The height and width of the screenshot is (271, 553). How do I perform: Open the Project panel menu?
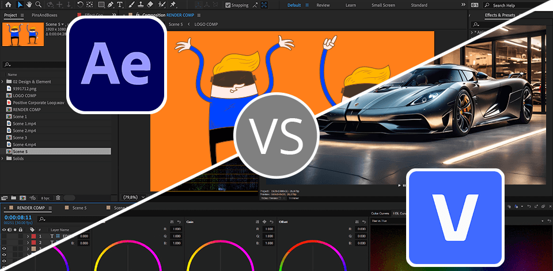pos(22,15)
